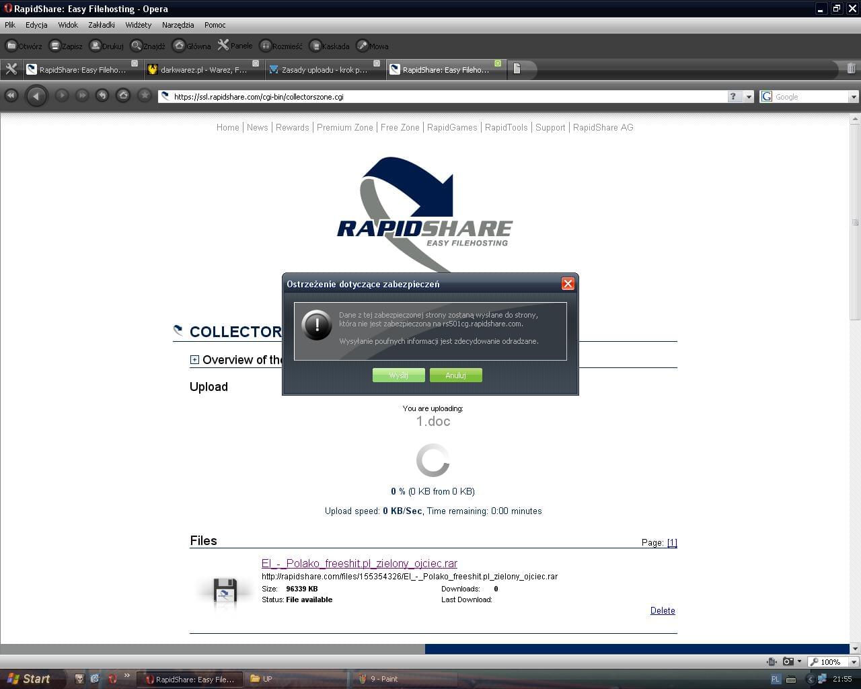Click the Anuluj button in dialog
The image size is (861, 689).
tap(456, 375)
